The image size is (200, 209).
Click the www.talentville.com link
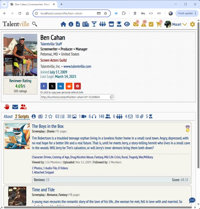(77, 66)
